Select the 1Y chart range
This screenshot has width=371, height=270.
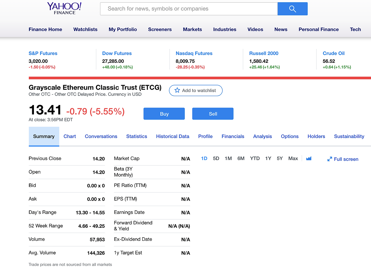[x=268, y=158]
